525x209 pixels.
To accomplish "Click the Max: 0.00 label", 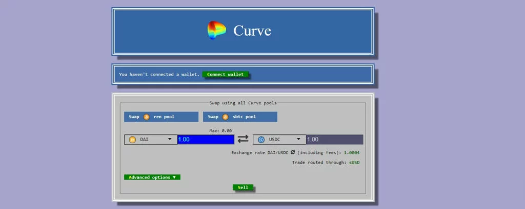I will click(220, 131).
